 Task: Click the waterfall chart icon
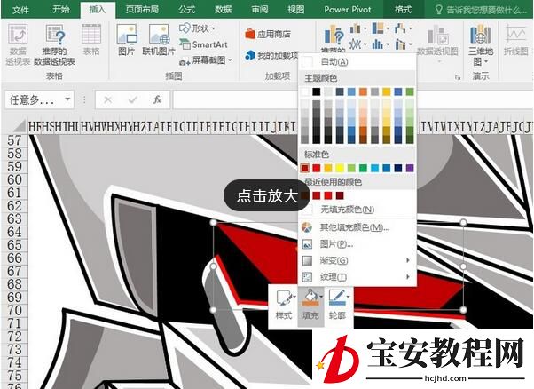(x=400, y=28)
